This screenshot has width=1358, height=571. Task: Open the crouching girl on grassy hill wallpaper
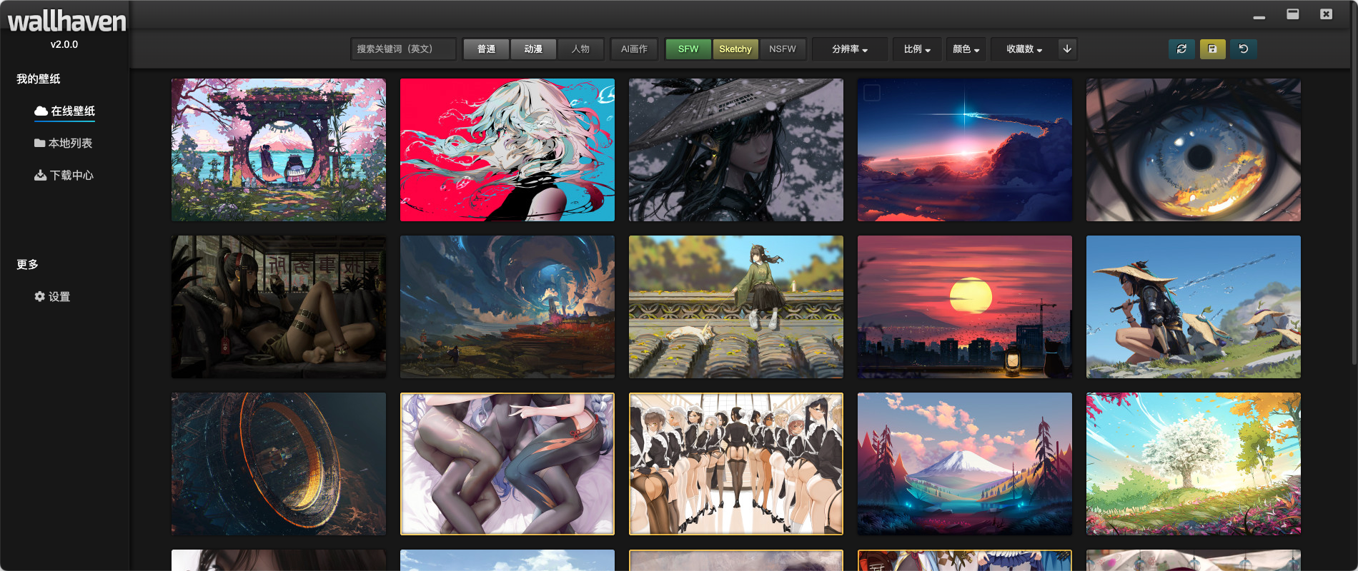(x=1194, y=307)
